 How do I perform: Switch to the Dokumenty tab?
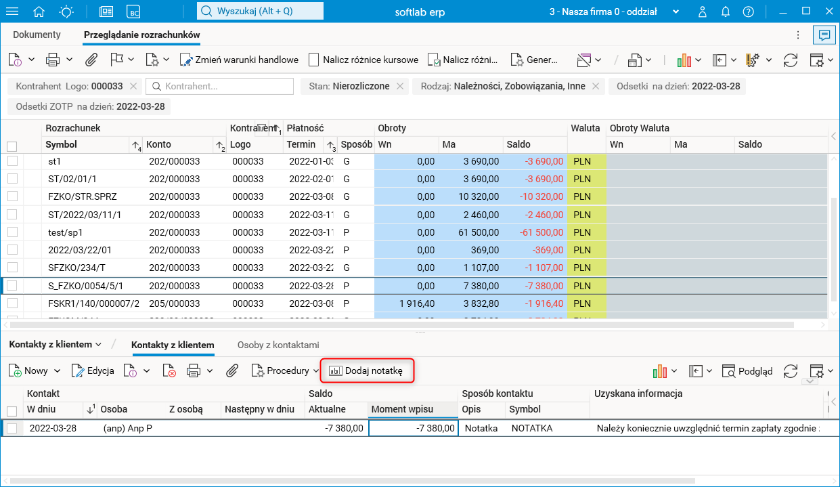(x=37, y=35)
